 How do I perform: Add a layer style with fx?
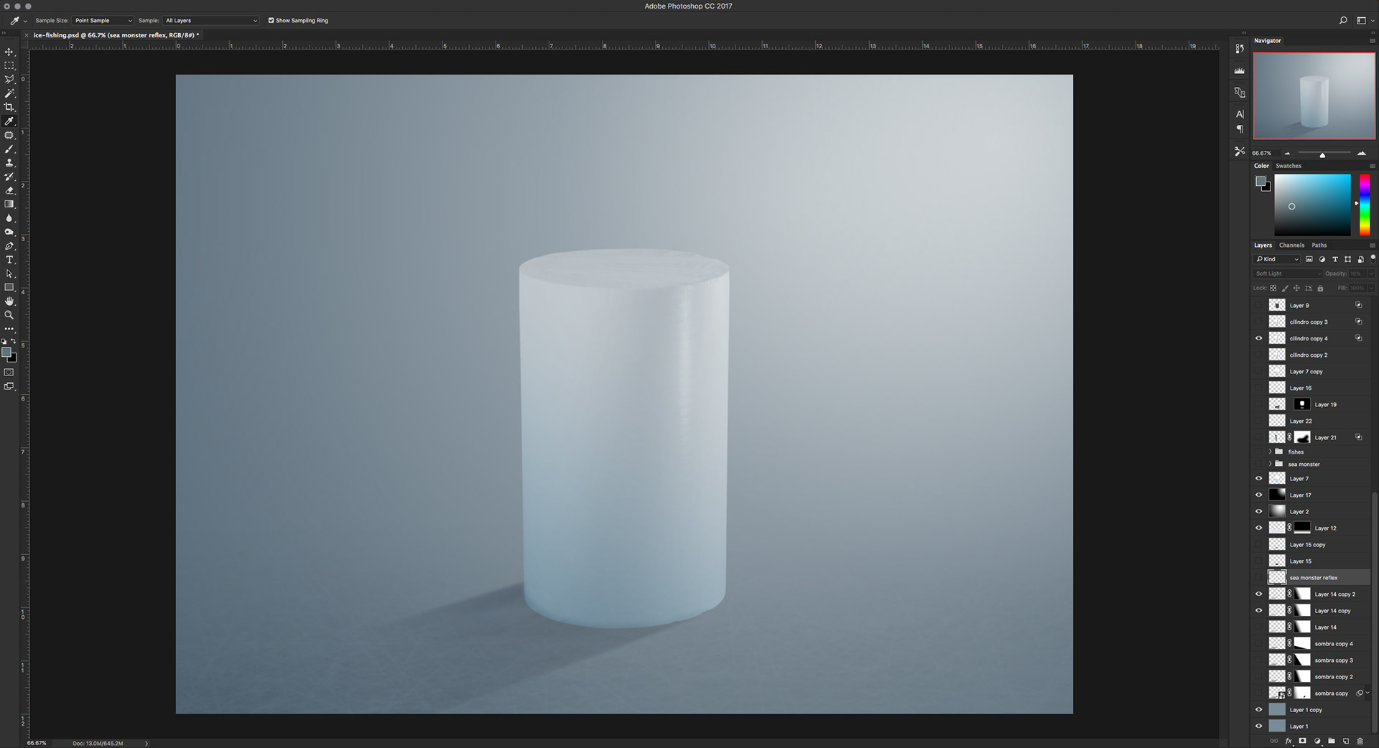pos(1289,741)
